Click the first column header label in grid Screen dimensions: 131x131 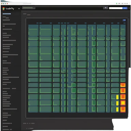pos(38,23)
